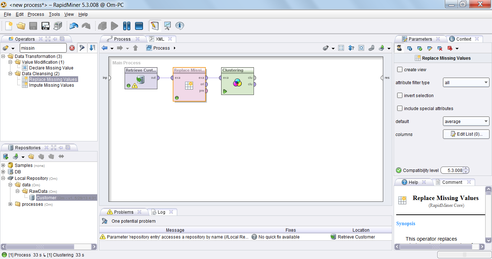This screenshot has height=259, width=492.
Task: Pause the running process
Action: [x=127, y=26]
